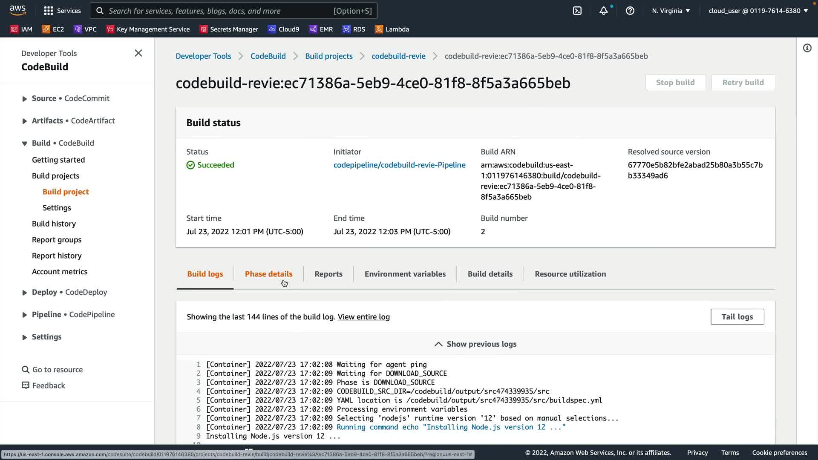Collapse the Build CodeBuild section
Viewport: 818px width, 460px height.
(x=25, y=144)
